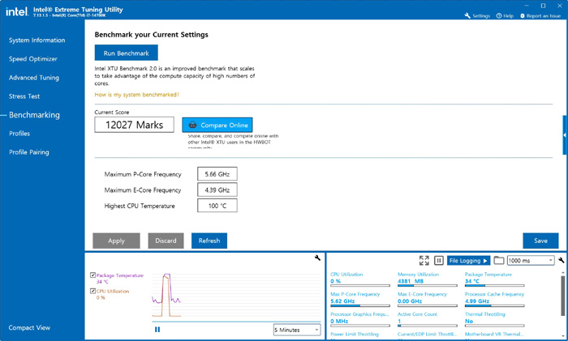Click the Discard button
The width and height of the screenshot is (568, 341).
point(166,241)
